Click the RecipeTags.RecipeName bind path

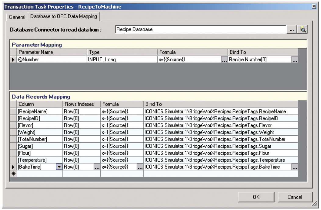(x=221, y=111)
